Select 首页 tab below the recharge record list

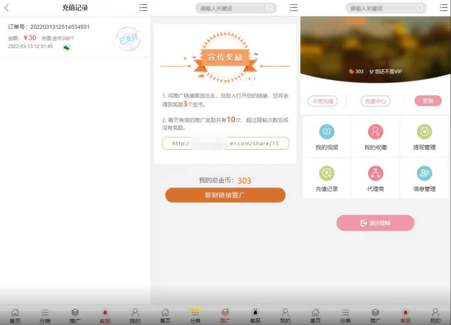coord(15,316)
